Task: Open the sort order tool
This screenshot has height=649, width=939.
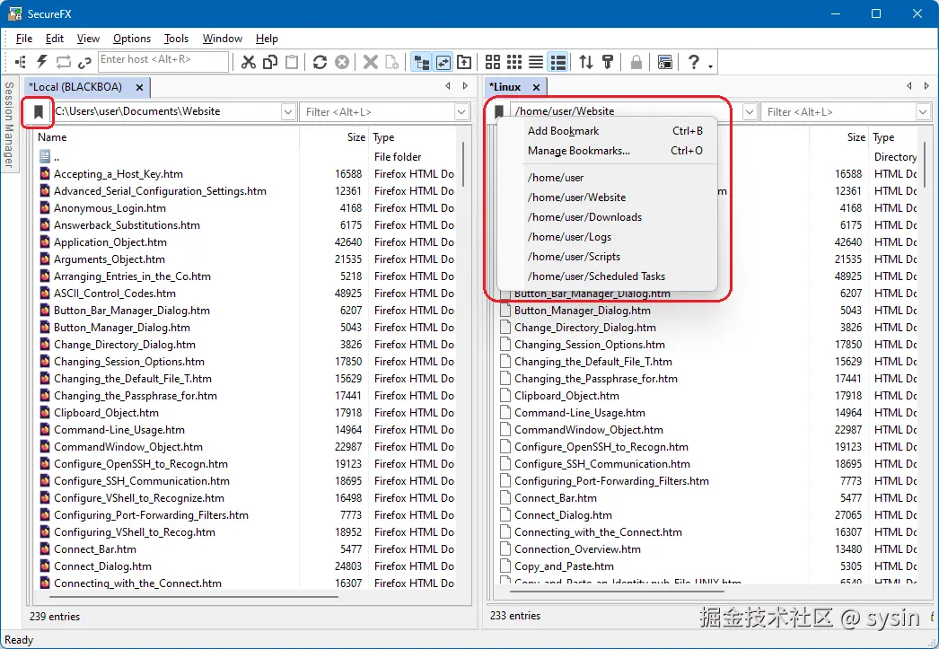Action: 586,62
